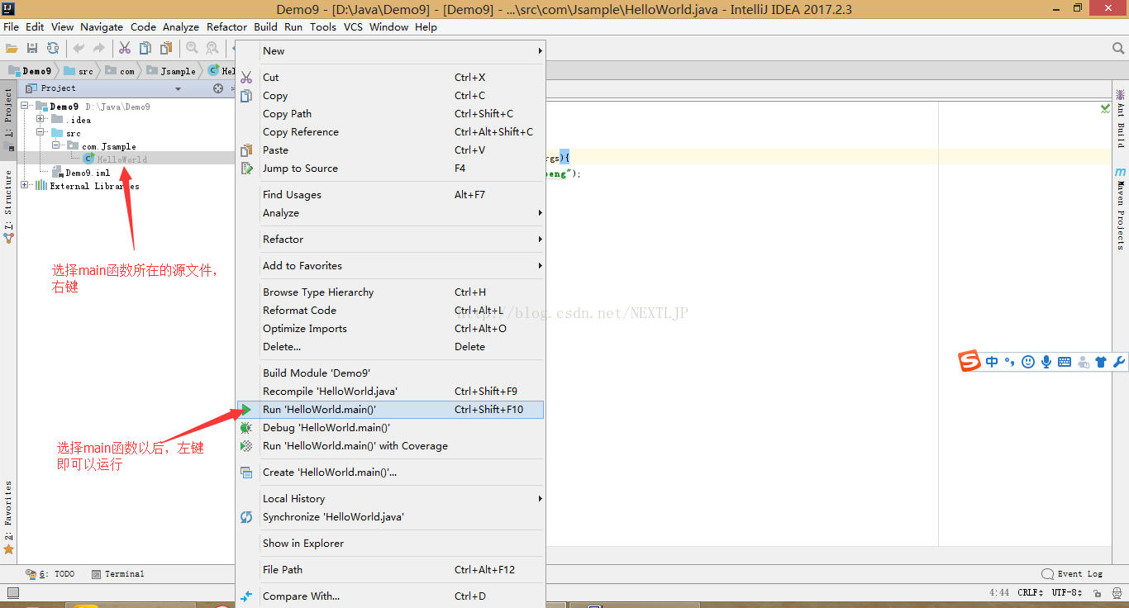Click Sogou wrench settings icon
The height and width of the screenshot is (608, 1129).
1119,362
